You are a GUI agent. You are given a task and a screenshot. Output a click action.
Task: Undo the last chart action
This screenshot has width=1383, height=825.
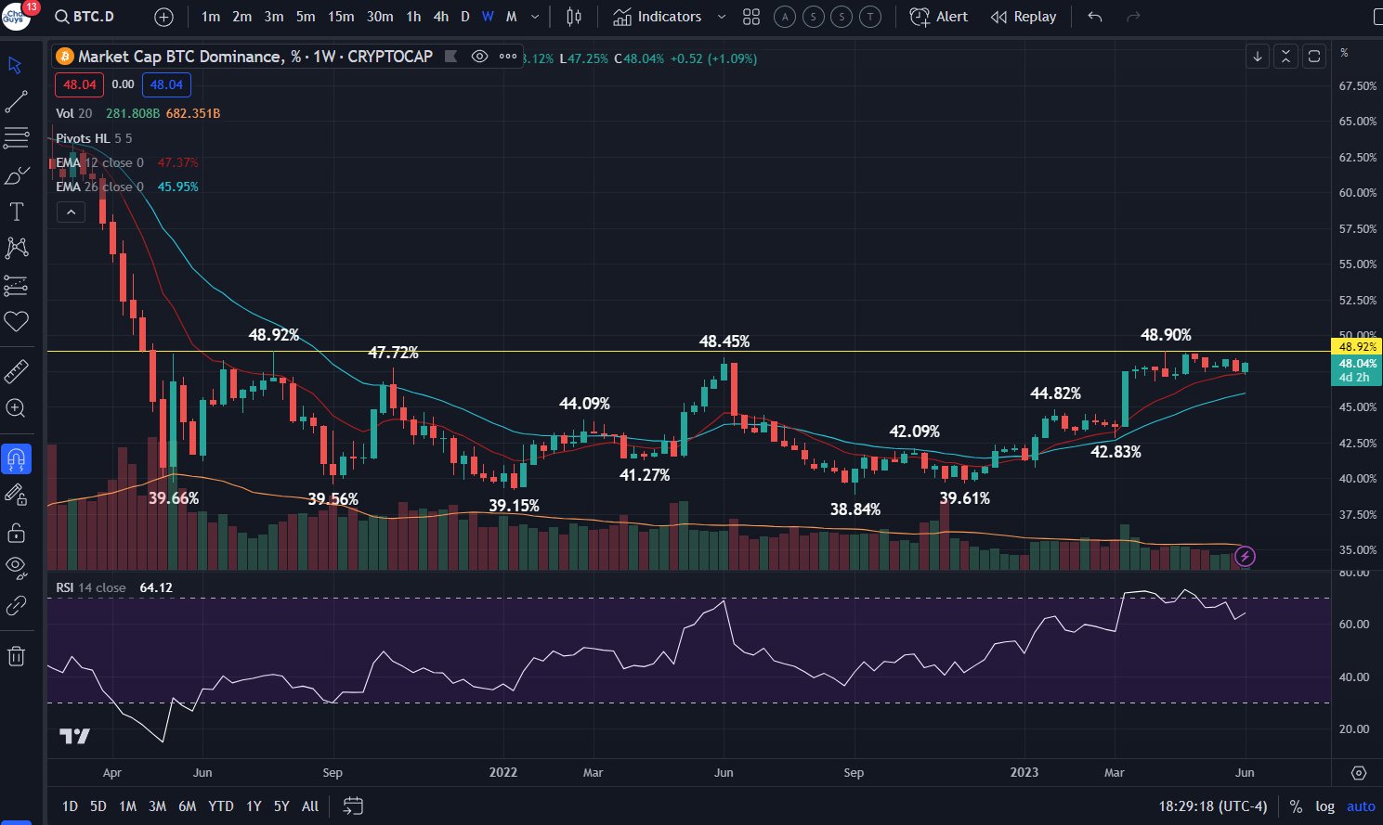coord(1095,17)
